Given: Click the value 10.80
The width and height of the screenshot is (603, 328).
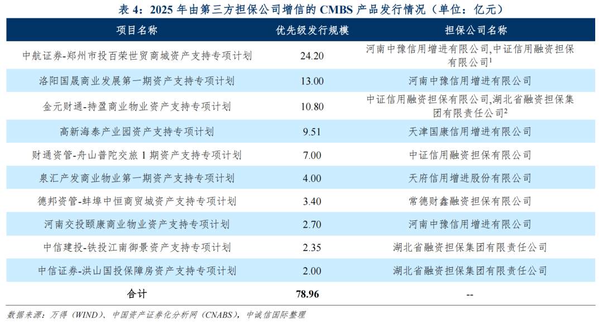Looking at the screenshot, I should pyautogui.click(x=312, y=107).
